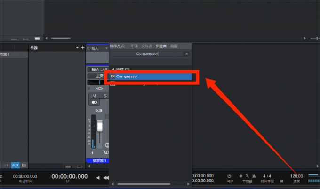Click the AUX button in the console footer
The height and width of the screenshot is (189, 320).
pos(15,165)
